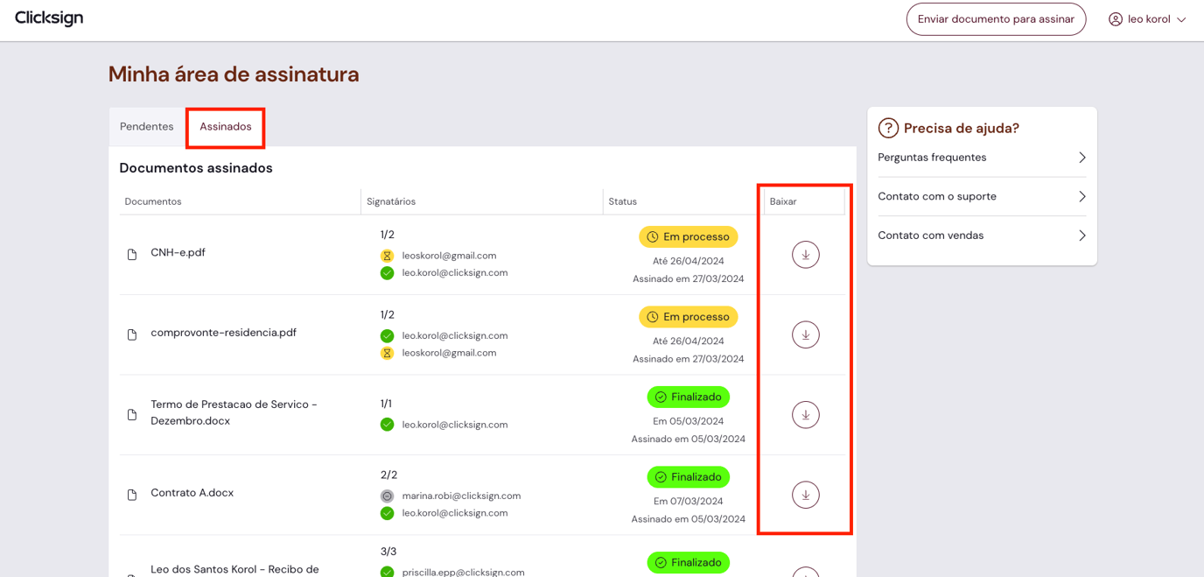1204x577 pixels.
Task: Click the document icon beside CNH-e.pdf
Action: click(132, 254)
